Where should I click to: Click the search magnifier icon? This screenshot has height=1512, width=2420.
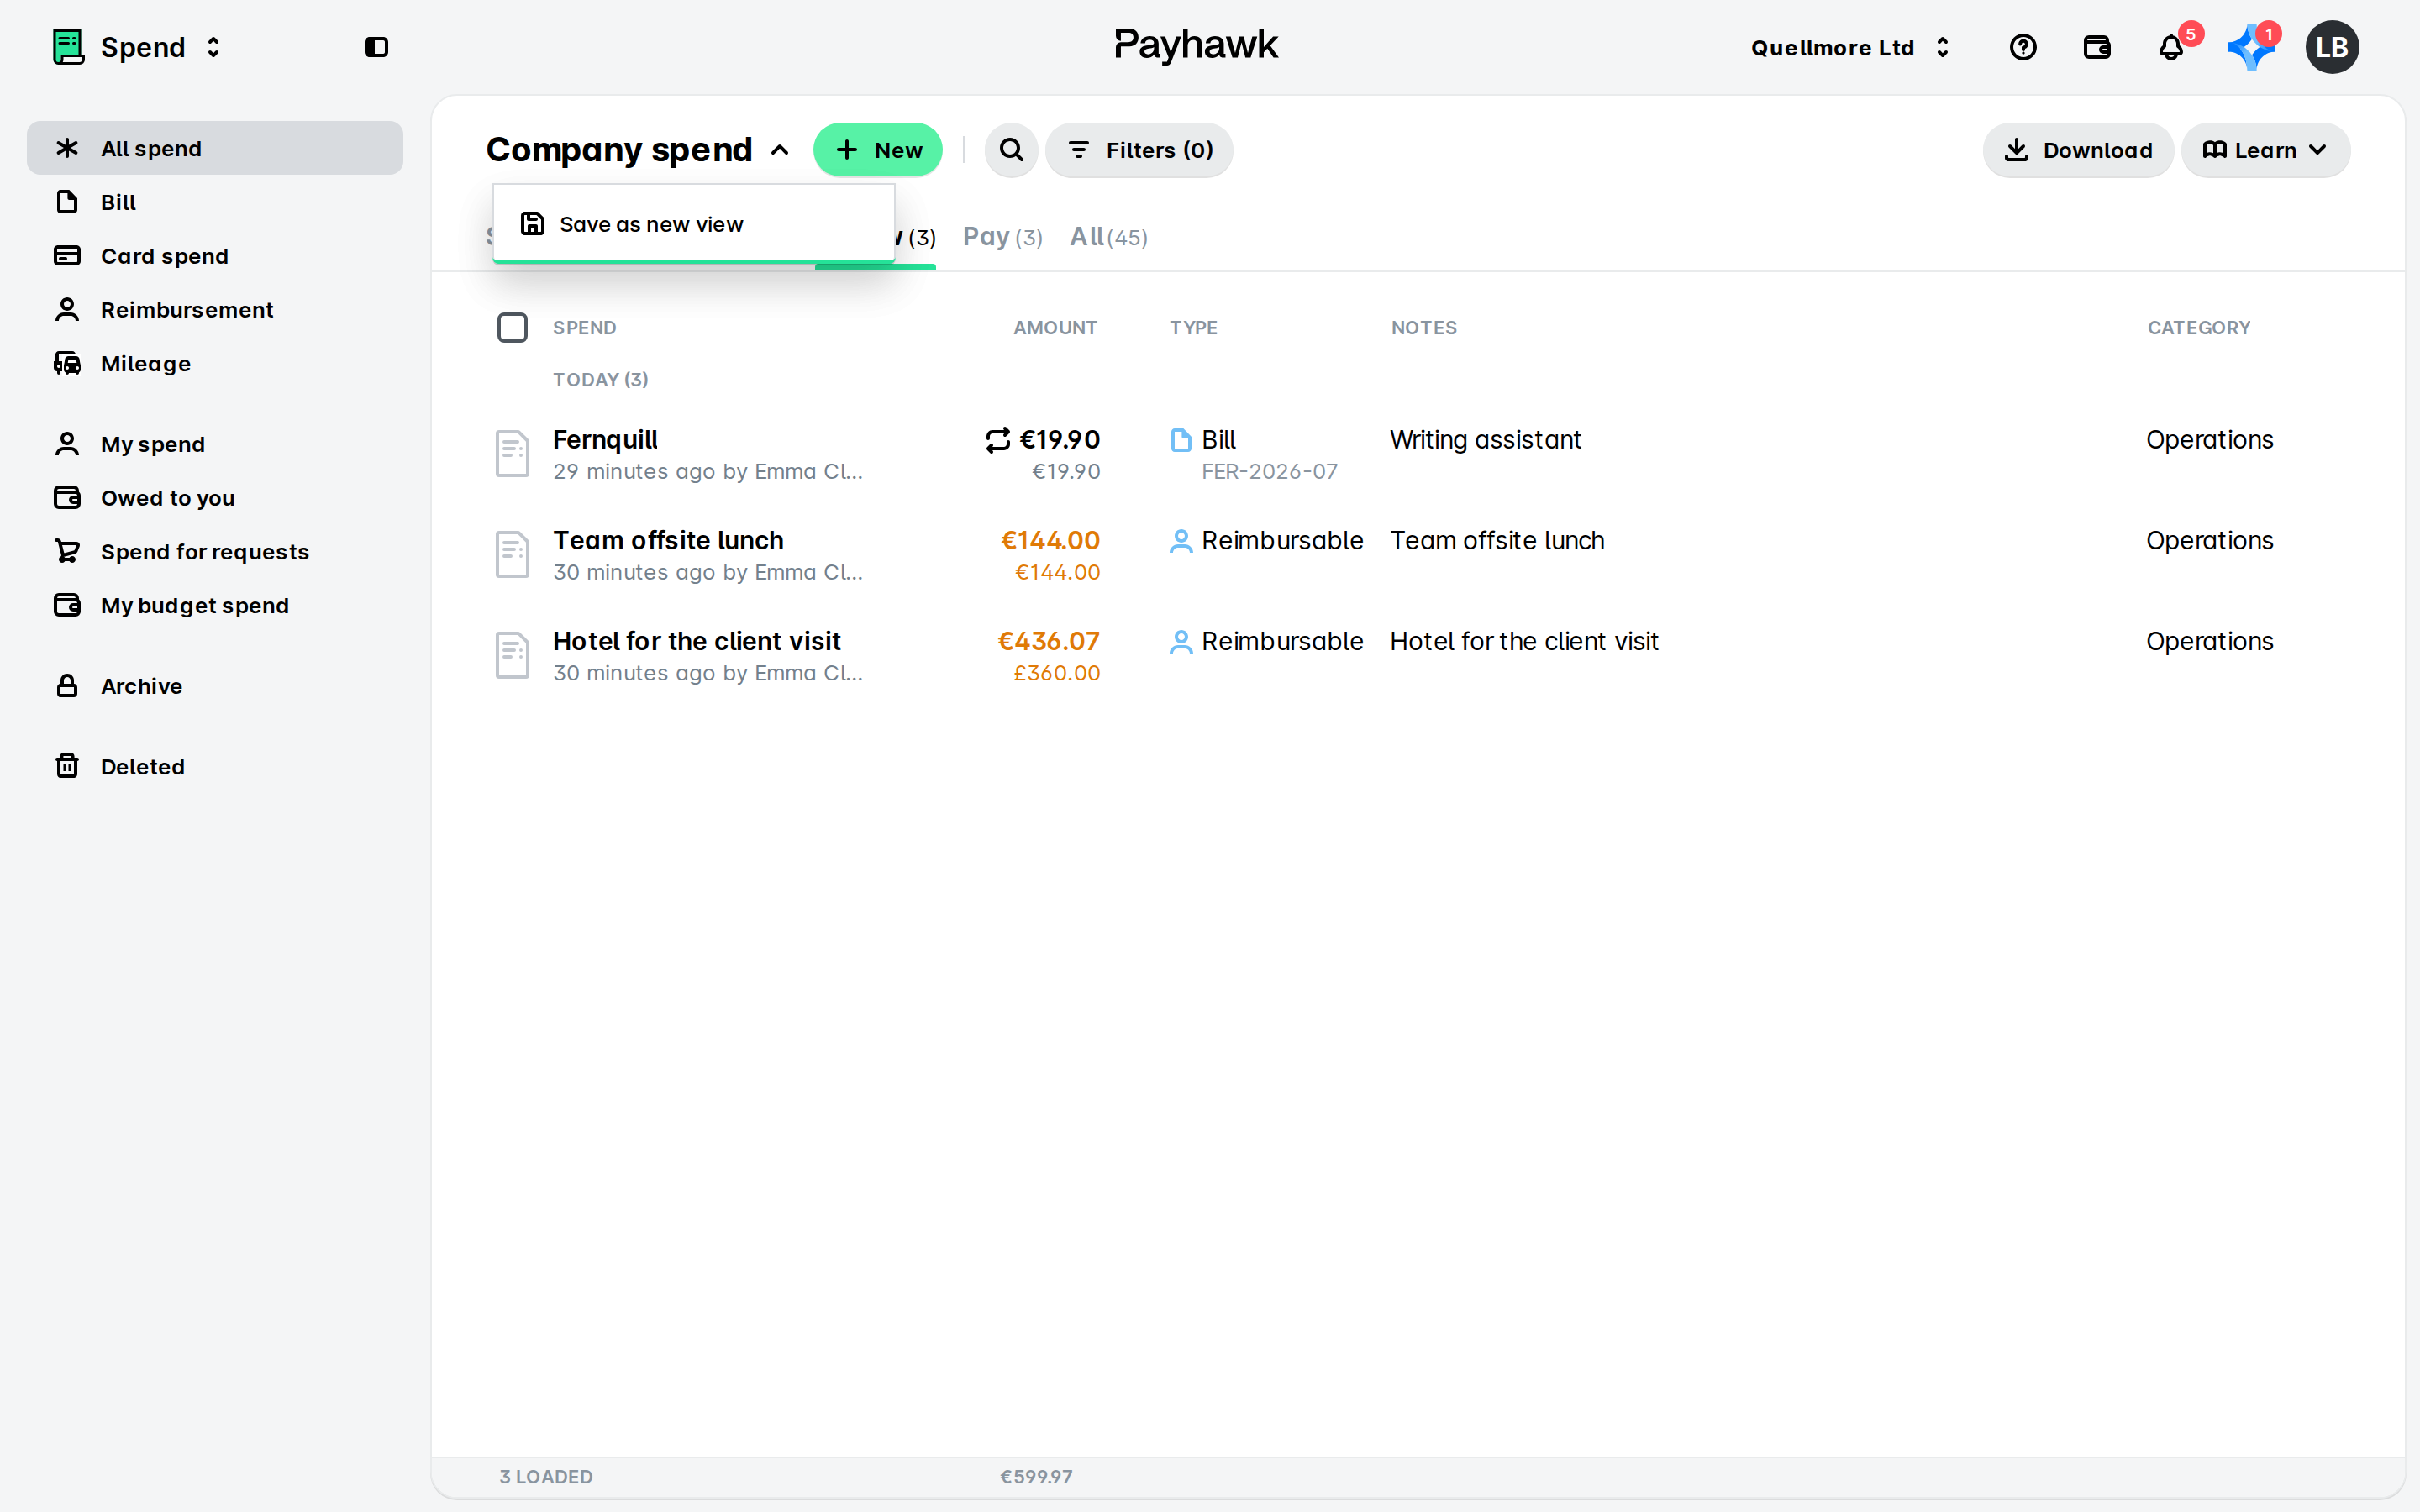coord(1011,150)
